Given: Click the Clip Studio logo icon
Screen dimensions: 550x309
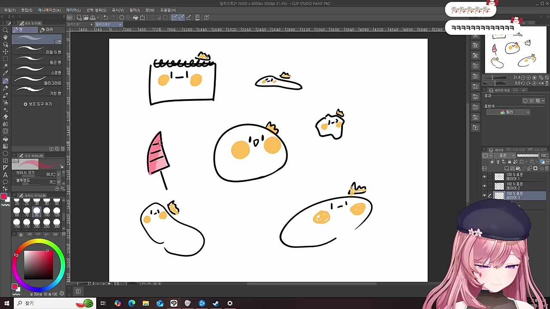Looking at the screenshot, I should pos(70,18).
